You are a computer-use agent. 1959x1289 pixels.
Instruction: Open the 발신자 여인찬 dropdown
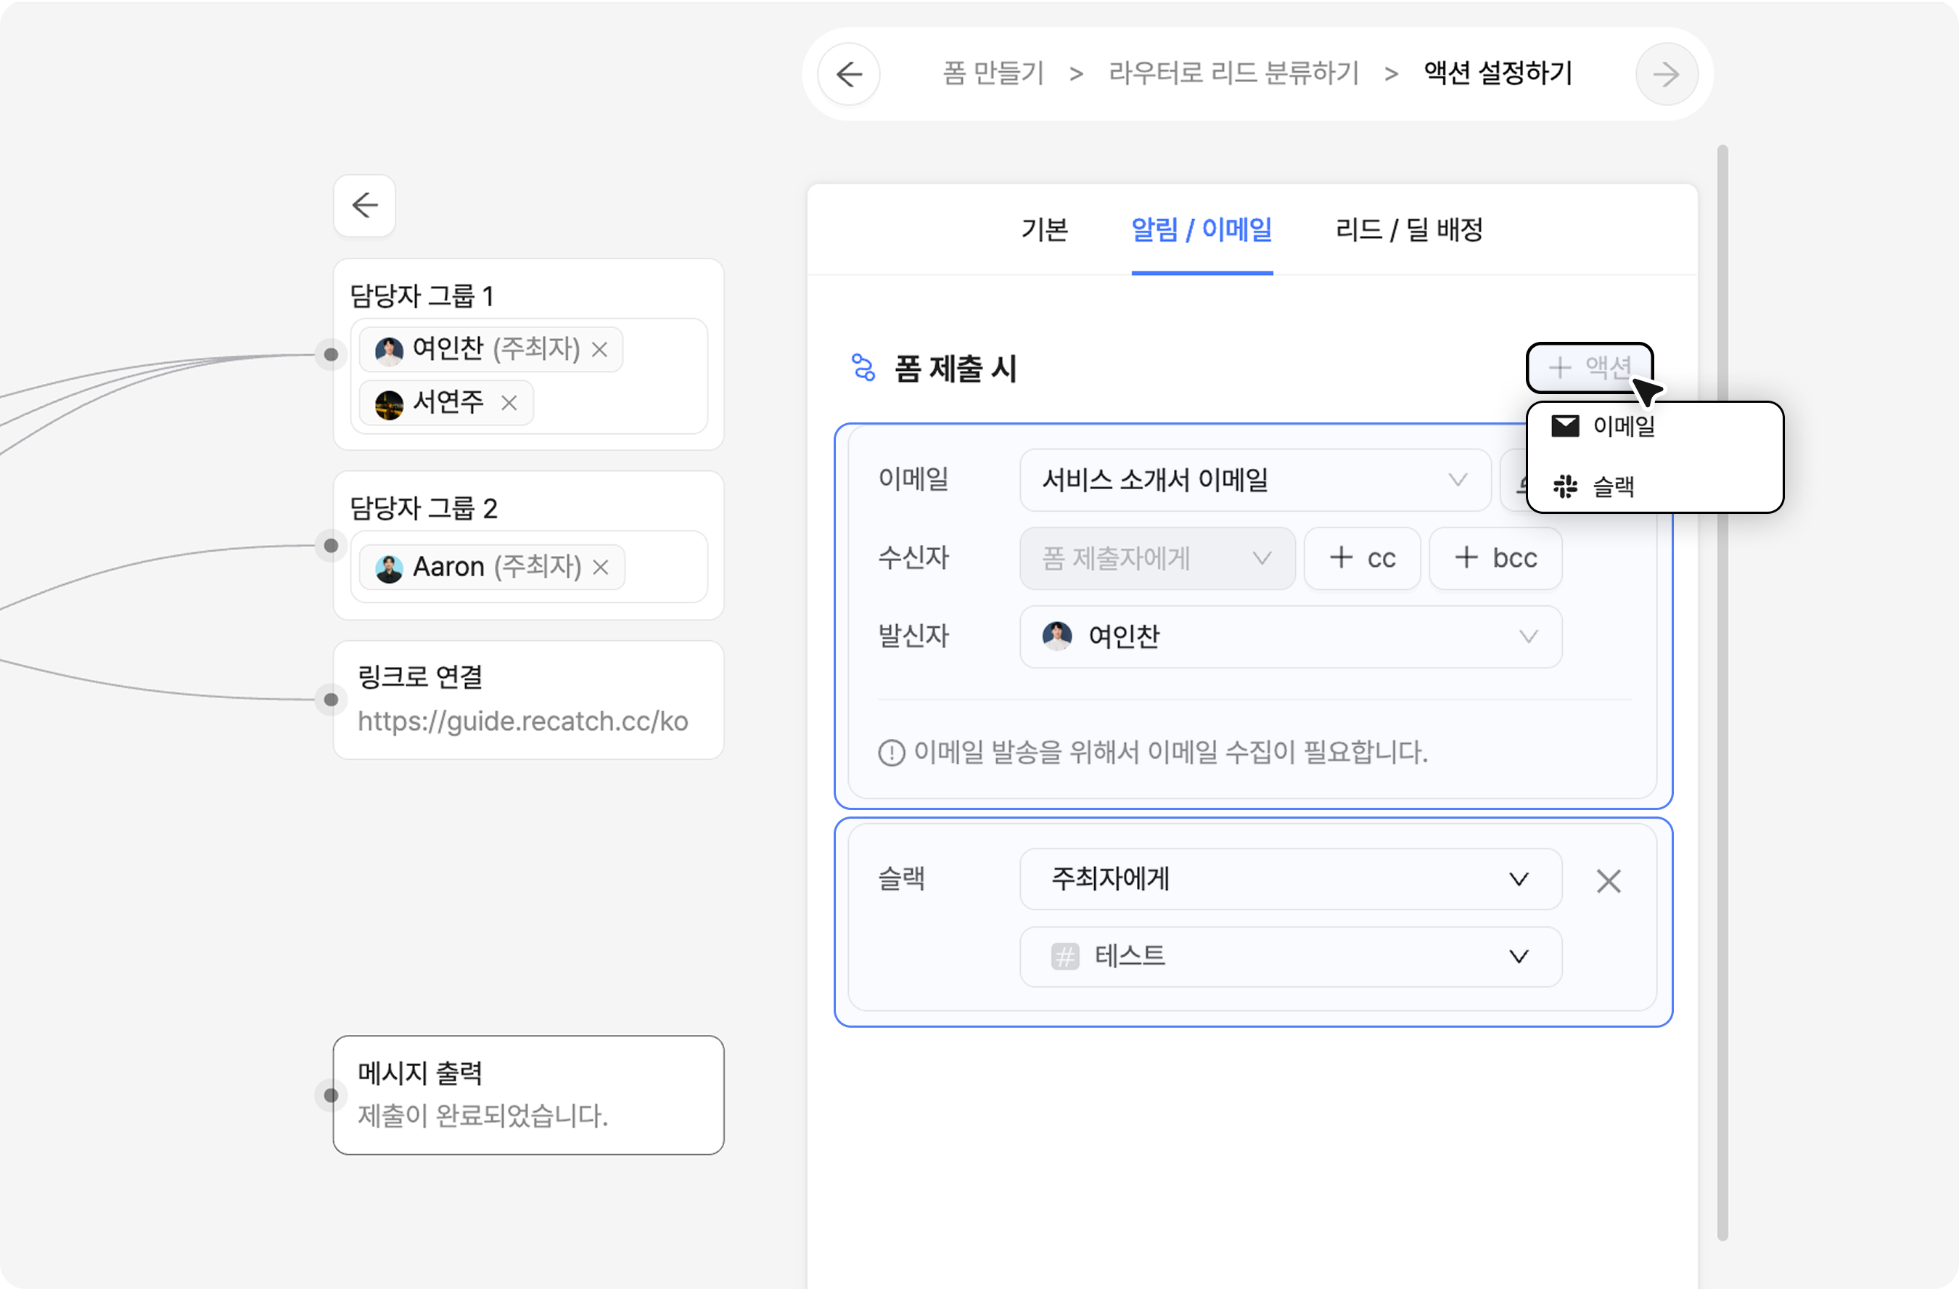click(x=1290, y=637)
